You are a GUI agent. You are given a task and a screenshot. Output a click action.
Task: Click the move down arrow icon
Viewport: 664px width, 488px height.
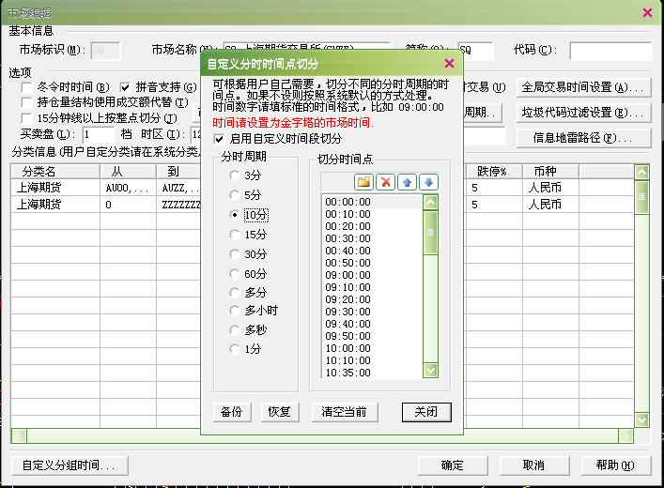coord(427,181)
